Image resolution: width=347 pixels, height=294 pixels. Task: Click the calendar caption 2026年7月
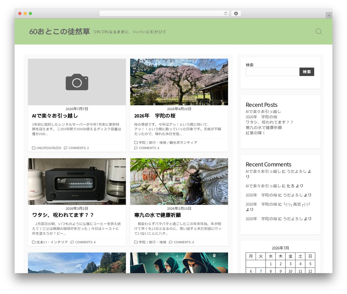coord(280,248)
